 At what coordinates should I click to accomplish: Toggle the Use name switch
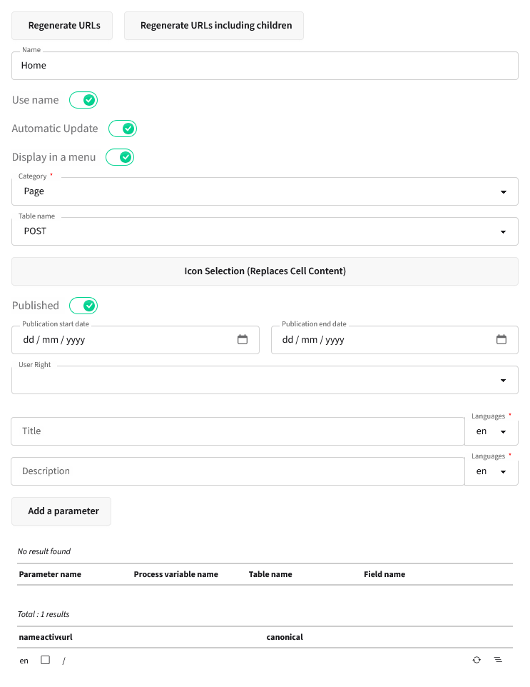coord(83,100)
